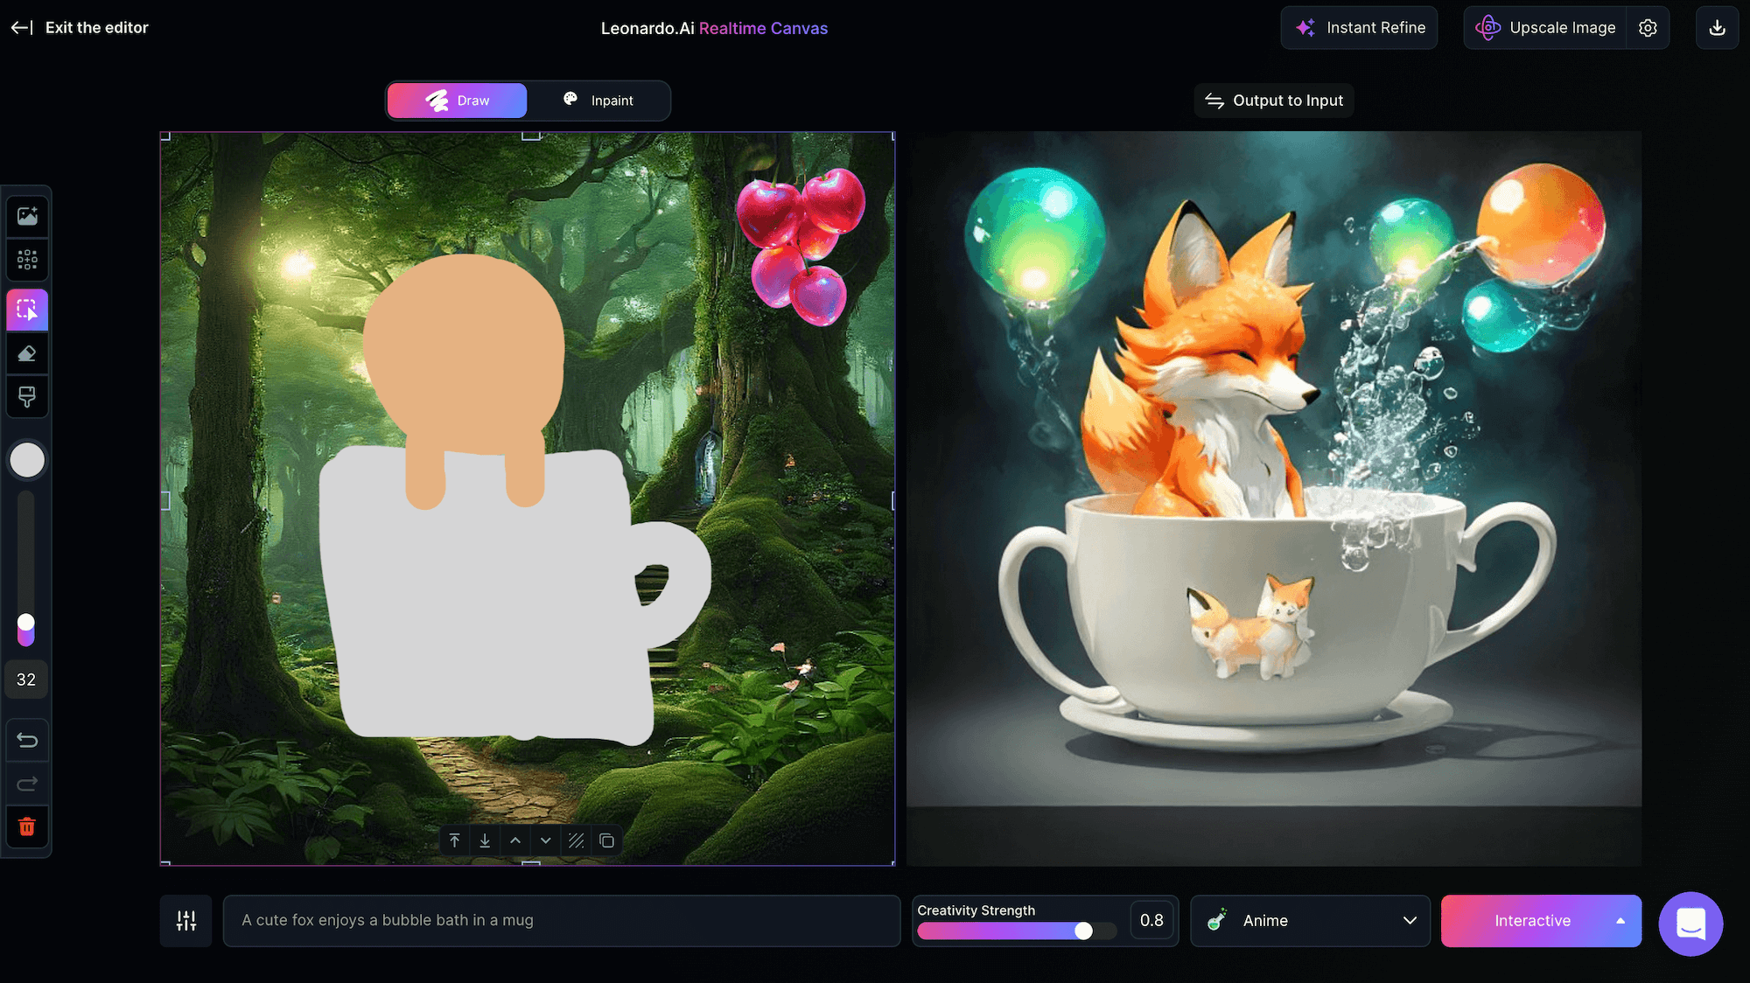Screen dimensions: 1750x983
Task: Open prompt settings sliders icon
Action: click(x=185, y=920)
